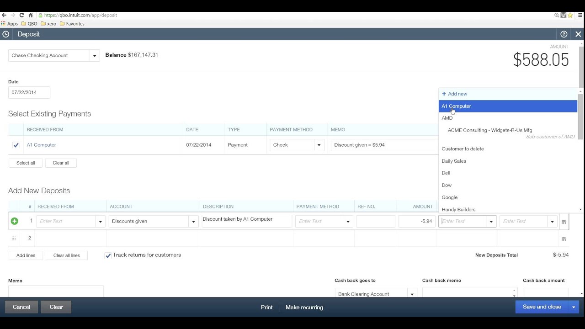
Task: Delete line 1 with its trash icon
Action: [x=564, y=222]
